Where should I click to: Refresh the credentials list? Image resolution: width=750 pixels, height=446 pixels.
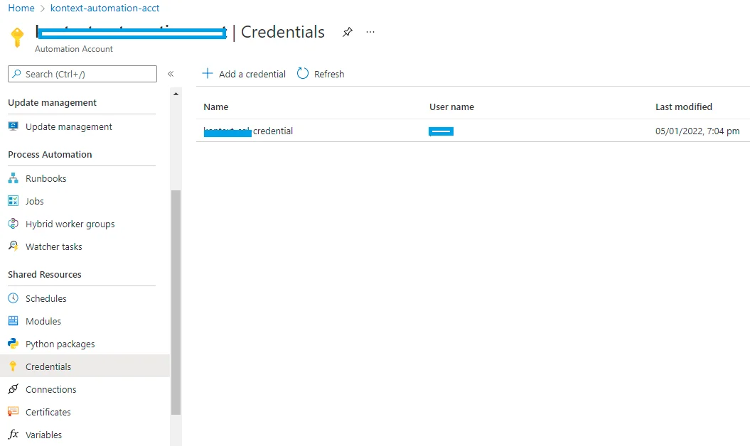point(321,74)
